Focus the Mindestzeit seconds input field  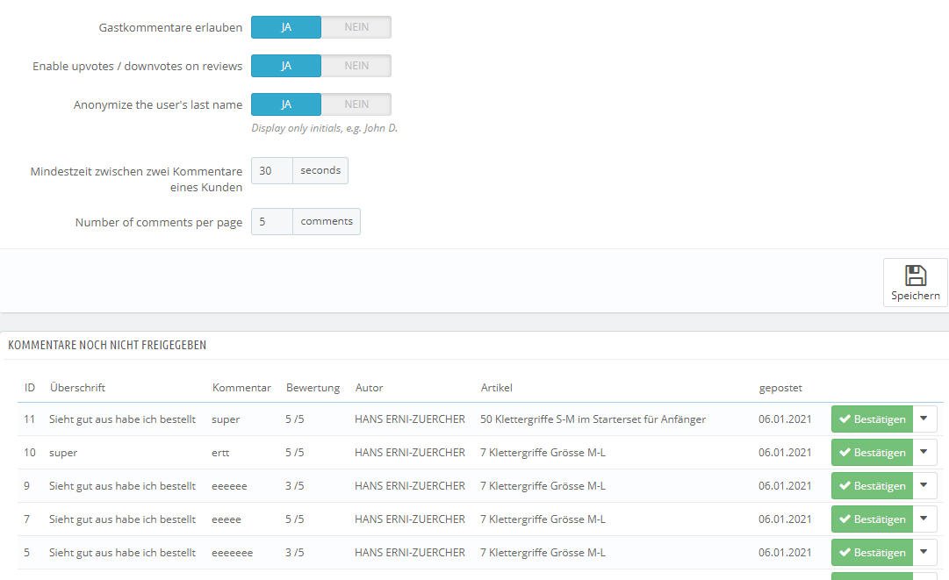tap(272, 170)
